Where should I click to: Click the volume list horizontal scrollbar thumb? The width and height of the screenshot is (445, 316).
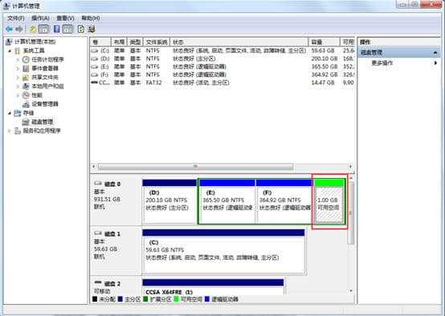[x=195, y=167]
